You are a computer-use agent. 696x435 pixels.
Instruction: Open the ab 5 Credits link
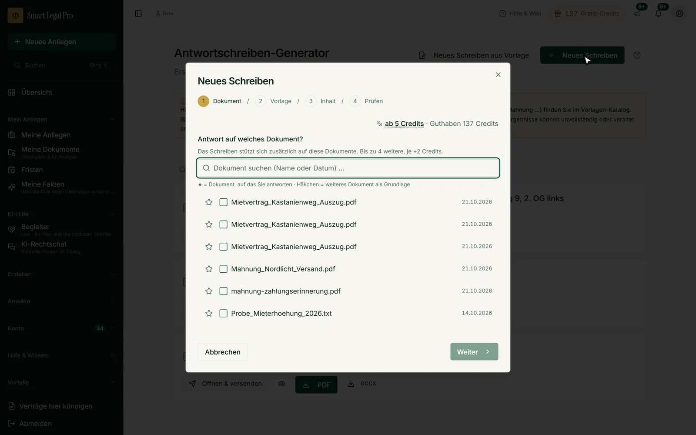[x=404, y=124]
